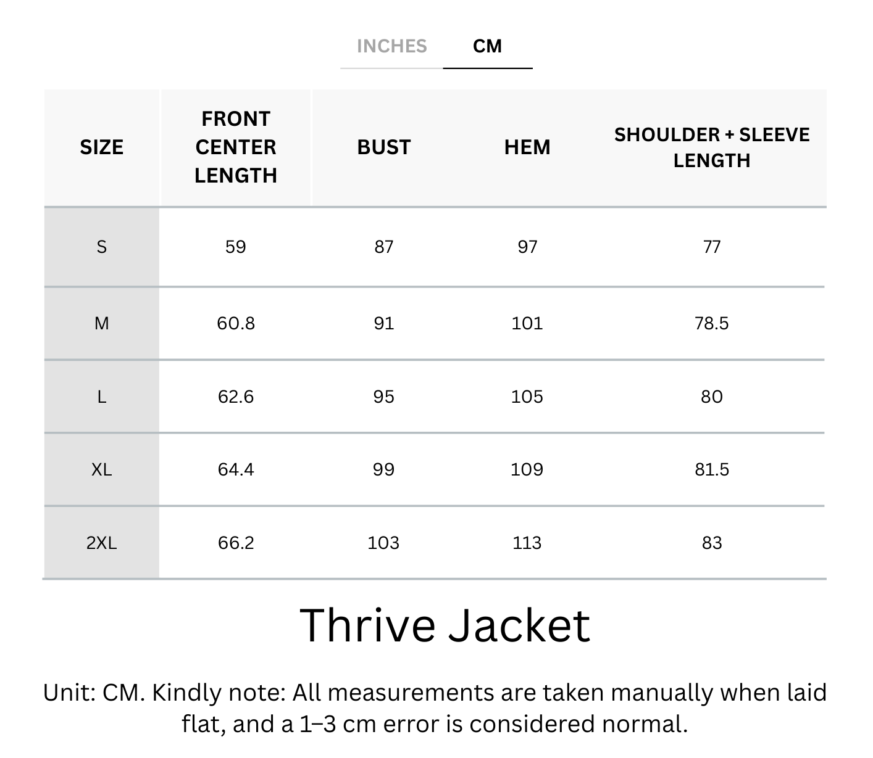Click the BUST column header
The image size is (873, 758).
click(383, 147)
